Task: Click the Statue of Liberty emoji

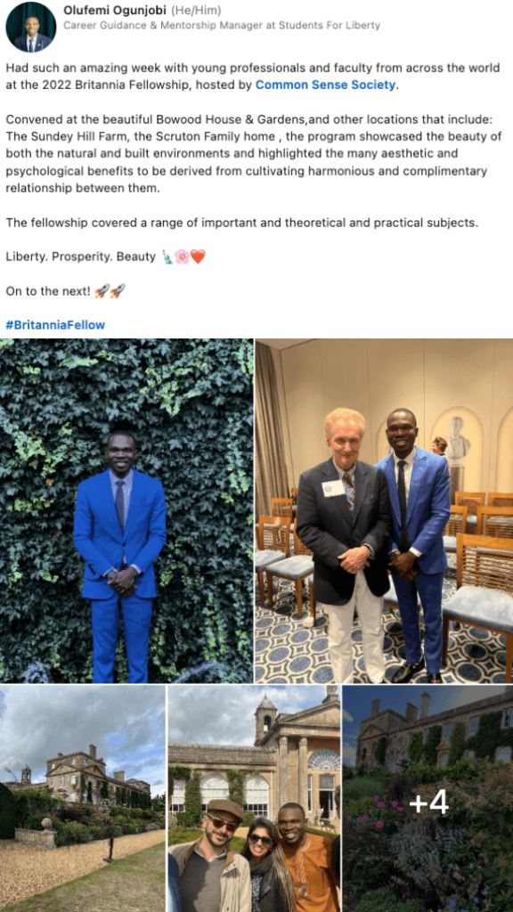Action: tap(167, 256)
